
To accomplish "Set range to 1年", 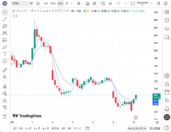I will [63, 128].
